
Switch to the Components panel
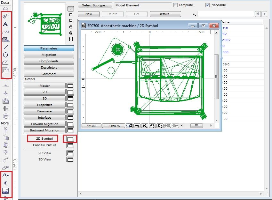pyautogui.click(x=49, y=61)
